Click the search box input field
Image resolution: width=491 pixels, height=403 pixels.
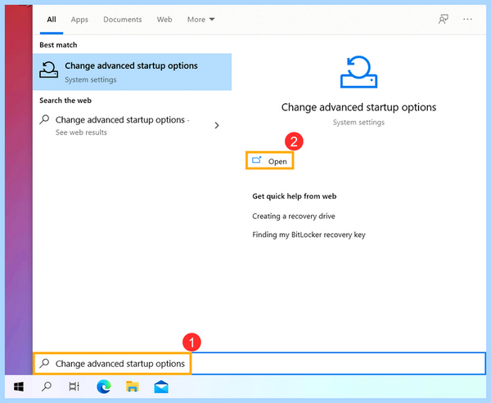pyautogui.click(x=259, y=363)
